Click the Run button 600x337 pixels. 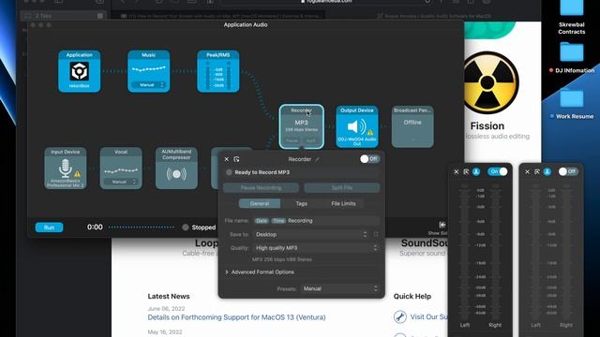[x=49, y=227]
